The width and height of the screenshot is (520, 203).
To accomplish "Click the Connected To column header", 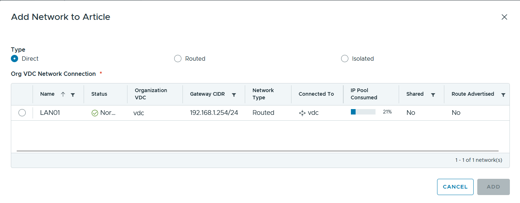I will [316, 94].
